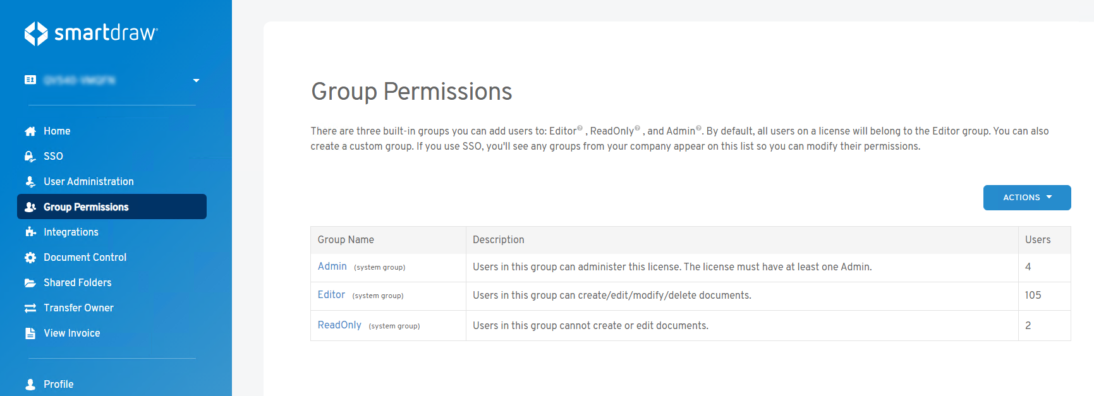Click the User Administration person icon
The width and height of the screenshot is (1094, 396).
click(x=30, y=182)
